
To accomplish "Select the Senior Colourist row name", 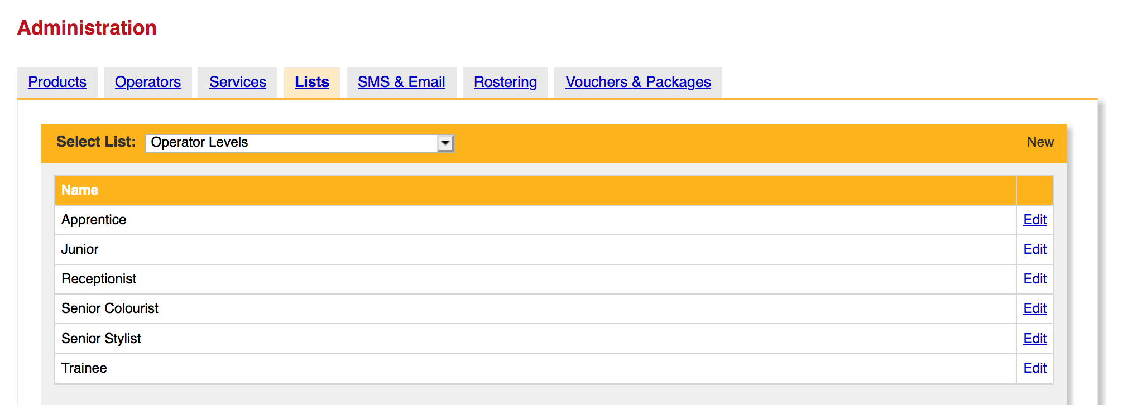I will tap(110, 308).
